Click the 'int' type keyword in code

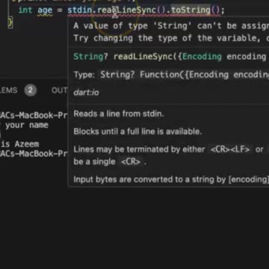pos(25,10)
